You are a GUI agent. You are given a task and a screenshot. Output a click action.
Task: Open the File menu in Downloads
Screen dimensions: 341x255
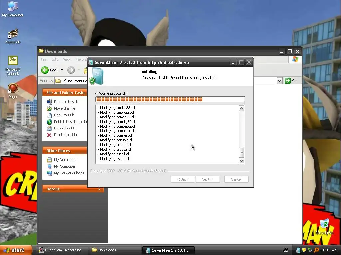(x=44, y=59)
